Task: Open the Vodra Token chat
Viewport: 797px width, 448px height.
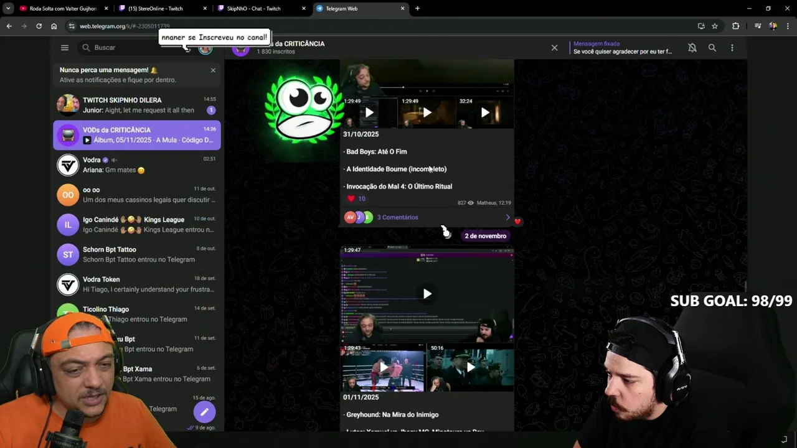Action: [137, 284]
